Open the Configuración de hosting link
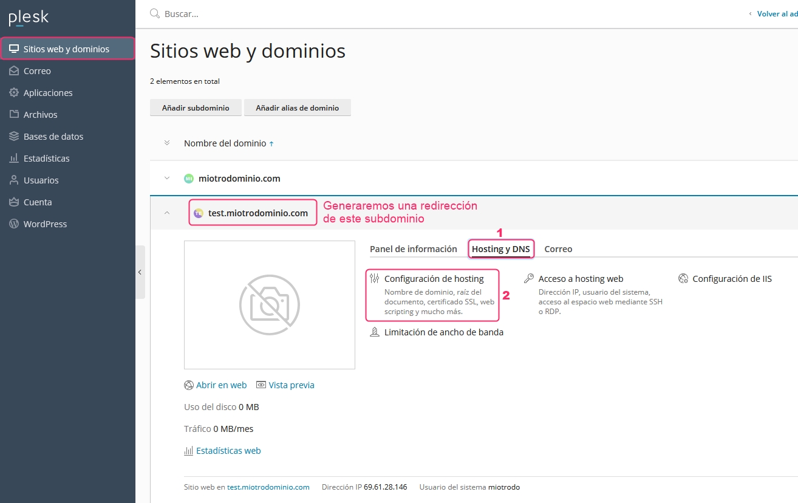This screenshot has height=503, width=798. [x=434, y=279]
